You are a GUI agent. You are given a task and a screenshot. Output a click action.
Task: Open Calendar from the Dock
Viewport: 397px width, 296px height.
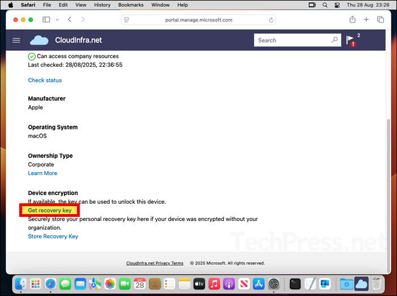(140, 284)
